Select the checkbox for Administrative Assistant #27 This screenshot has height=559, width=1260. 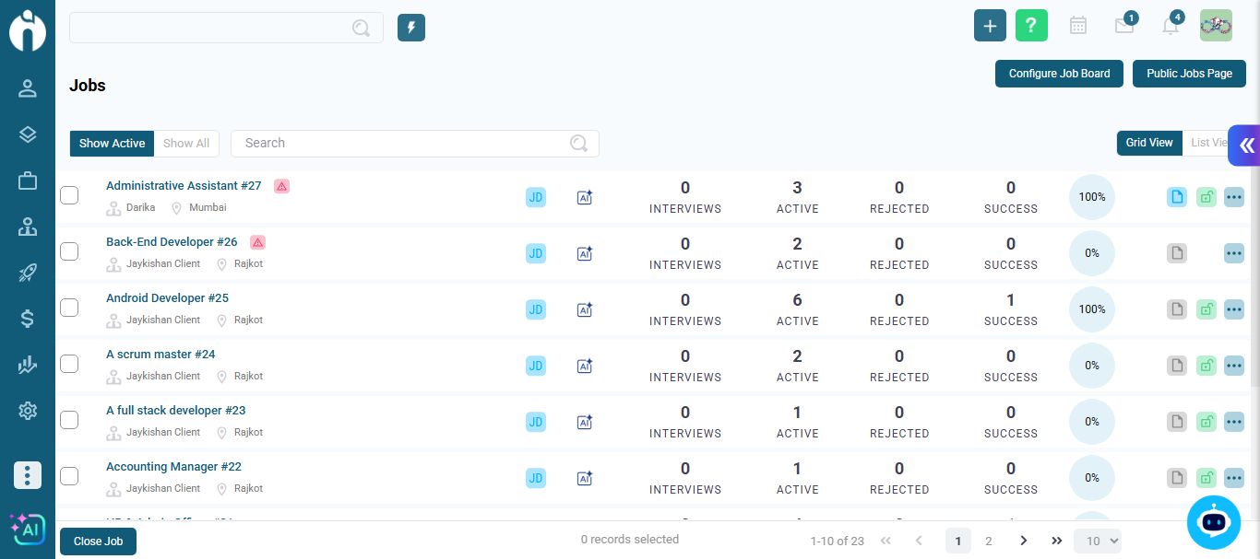click(69, 195)
